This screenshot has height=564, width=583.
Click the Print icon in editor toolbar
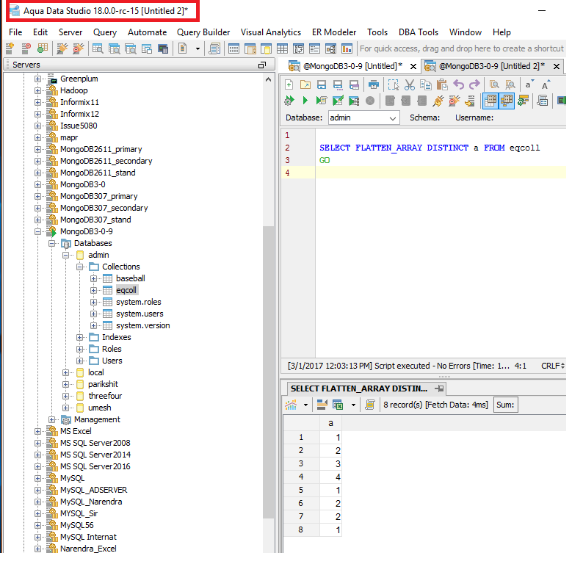point(373,84)
